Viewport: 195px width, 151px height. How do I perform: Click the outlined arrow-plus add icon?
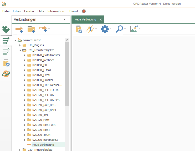click(x=43, y=29)
